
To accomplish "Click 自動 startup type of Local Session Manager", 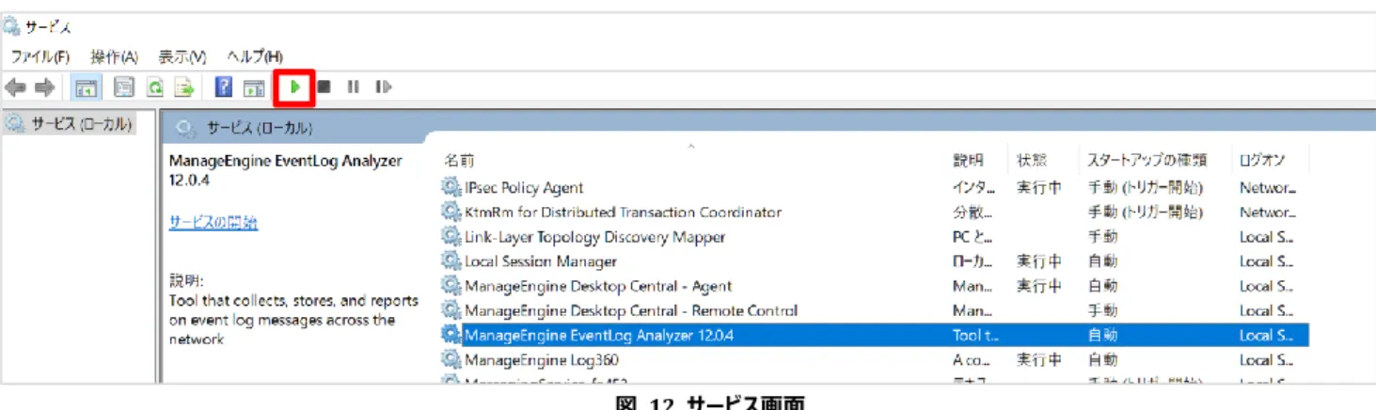I will pos(1102,261).
